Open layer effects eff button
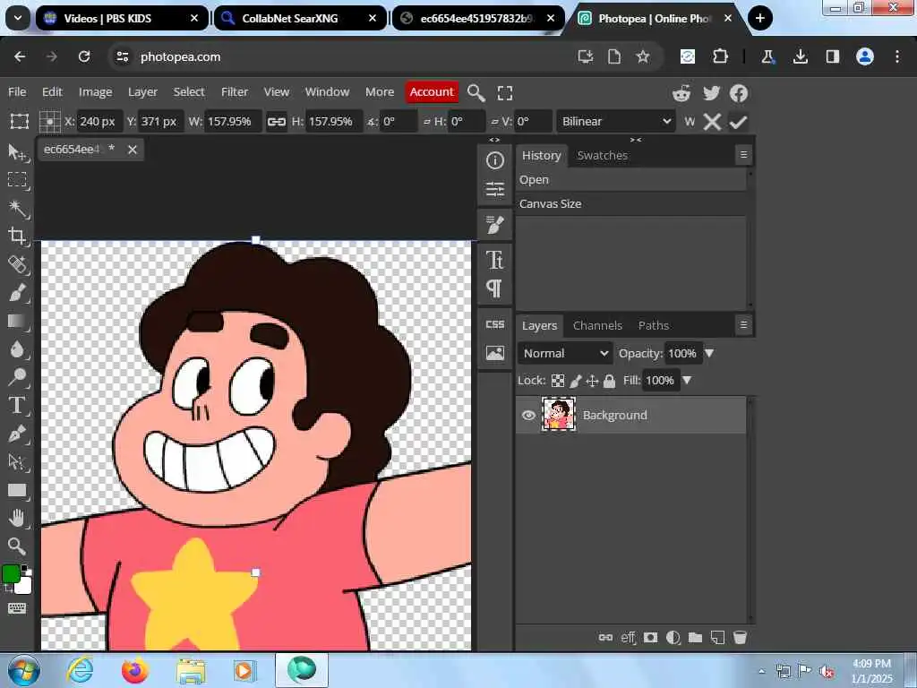 [628, 637]
